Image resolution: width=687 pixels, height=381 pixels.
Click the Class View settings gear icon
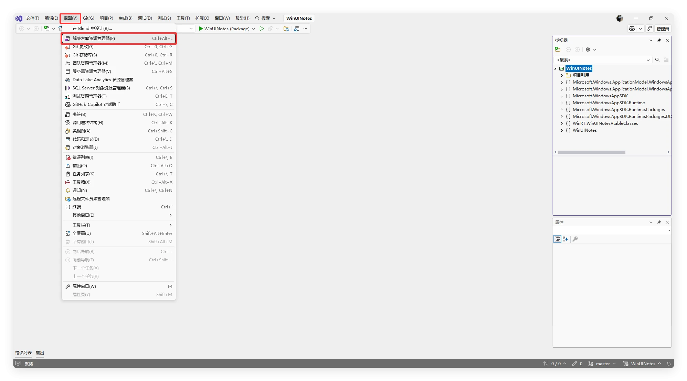coord(588,50)
